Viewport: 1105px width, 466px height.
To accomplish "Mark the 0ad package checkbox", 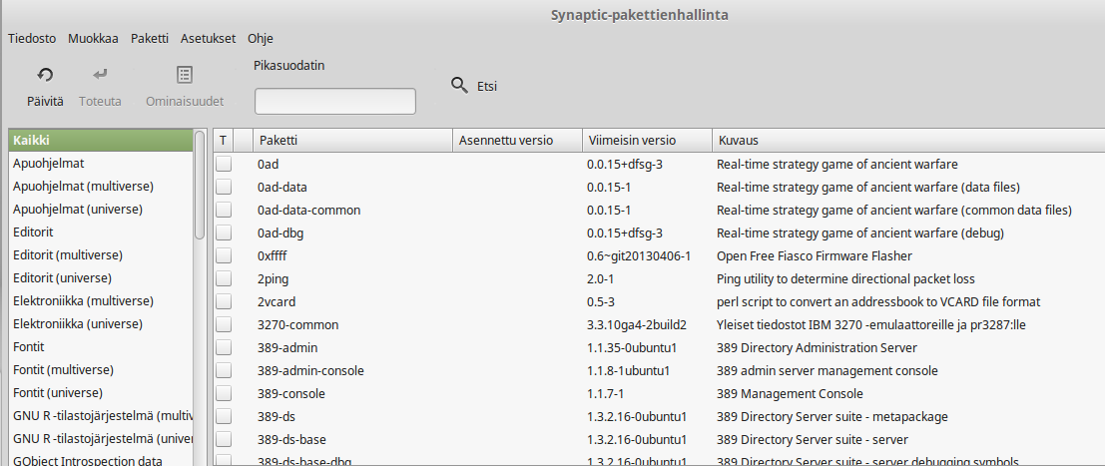I will (x=224, y=165).
